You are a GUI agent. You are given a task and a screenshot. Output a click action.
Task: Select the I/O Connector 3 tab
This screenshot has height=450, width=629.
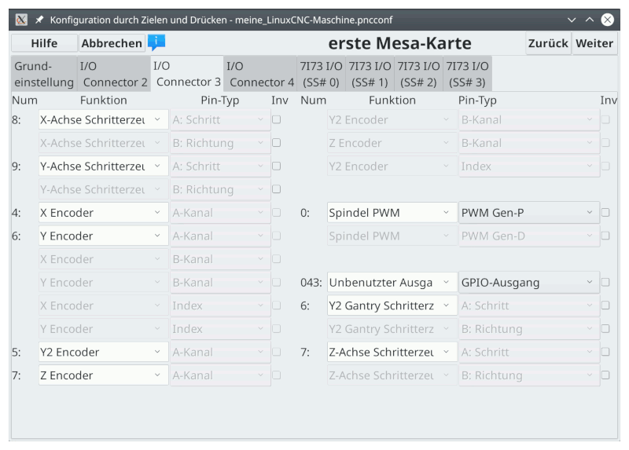coord(187,74)
